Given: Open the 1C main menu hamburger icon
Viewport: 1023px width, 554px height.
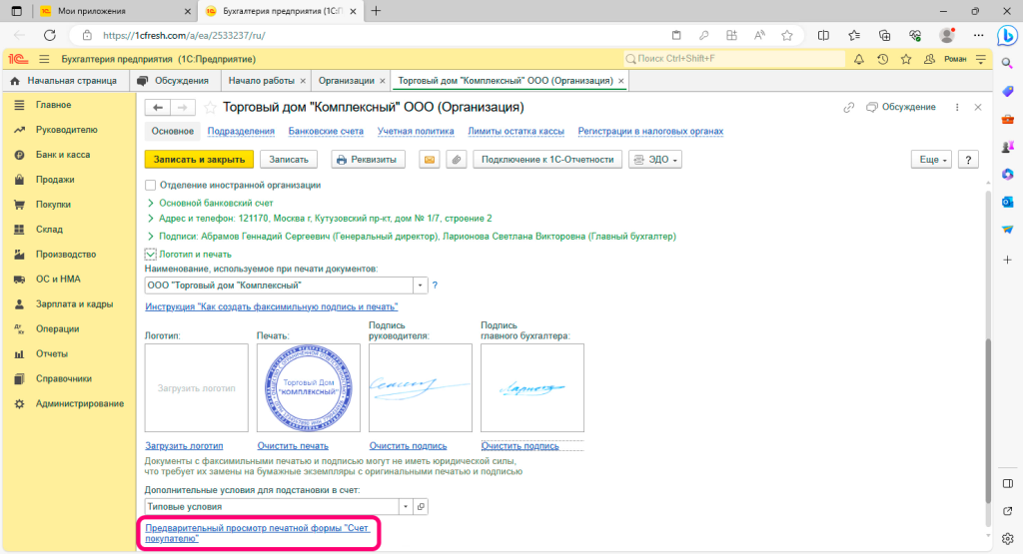Looking at the screenshot, I should (44, 59).
